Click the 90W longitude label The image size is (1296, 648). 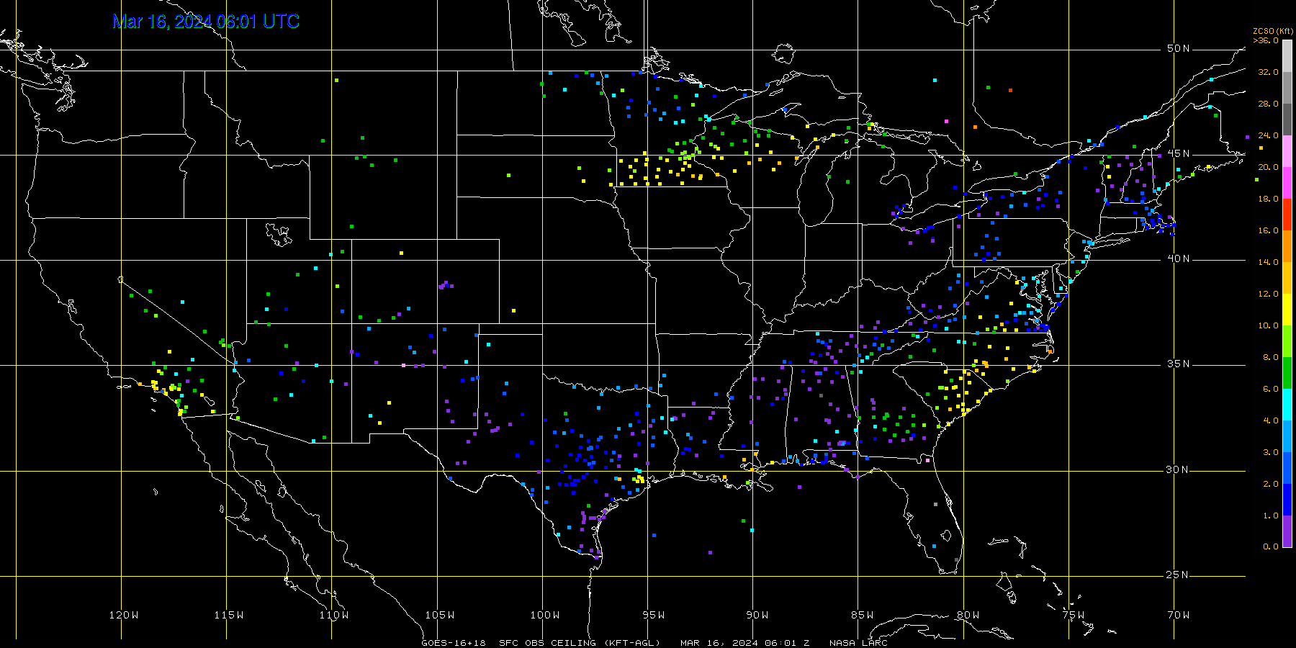point(757,615)
